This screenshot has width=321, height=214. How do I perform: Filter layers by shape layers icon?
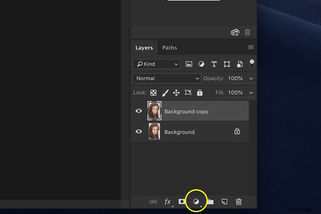pyautogui.click(x=227, y=64)
